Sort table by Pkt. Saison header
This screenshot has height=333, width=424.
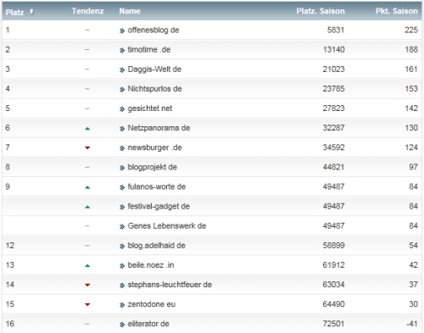[397, 11]
